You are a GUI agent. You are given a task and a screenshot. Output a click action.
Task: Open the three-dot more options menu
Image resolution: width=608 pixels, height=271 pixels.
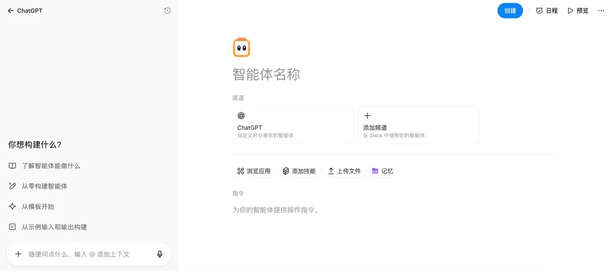click(601, 11)
